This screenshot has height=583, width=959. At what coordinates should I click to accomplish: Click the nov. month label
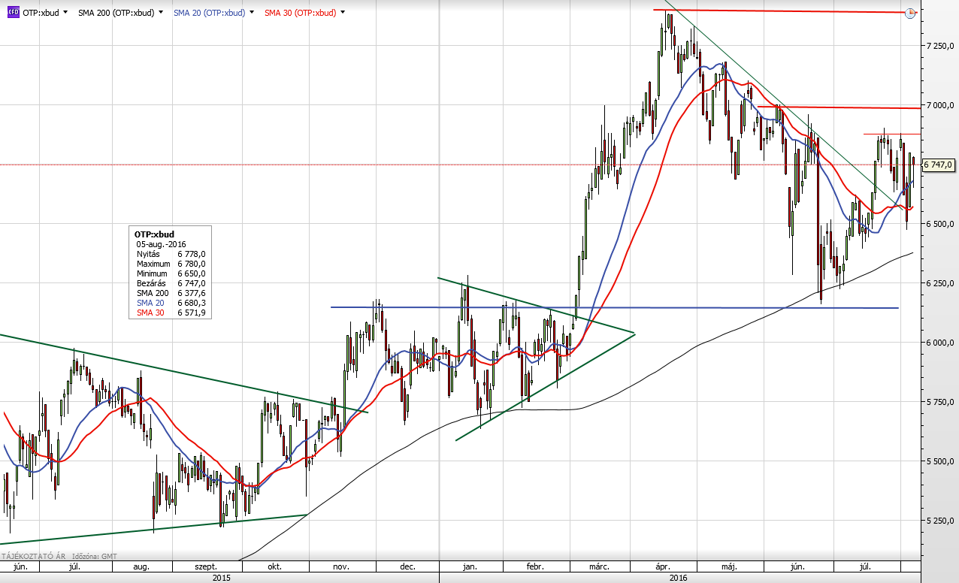(x=341, y=566)
